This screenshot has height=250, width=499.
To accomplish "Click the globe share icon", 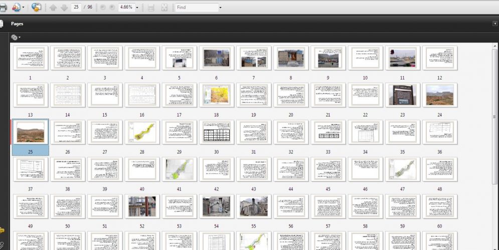I will click(x=36, y=7).
